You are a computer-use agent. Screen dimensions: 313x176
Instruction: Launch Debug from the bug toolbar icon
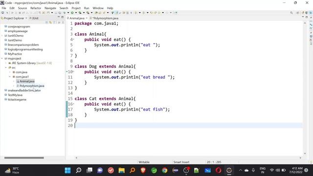(x=65, y=13)
